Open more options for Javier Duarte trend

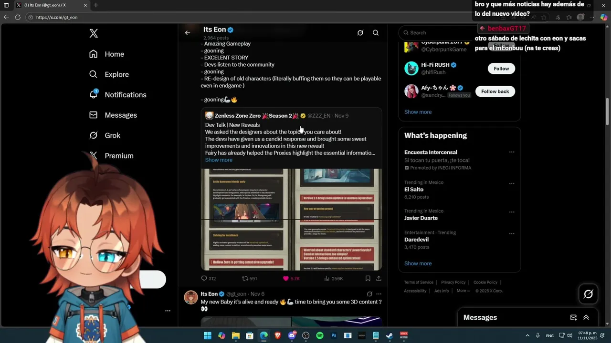[512, 212]
